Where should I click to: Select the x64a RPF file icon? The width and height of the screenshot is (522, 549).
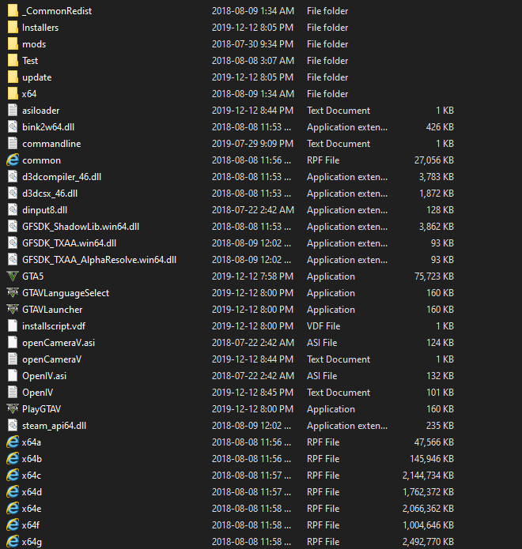point(13,442)
